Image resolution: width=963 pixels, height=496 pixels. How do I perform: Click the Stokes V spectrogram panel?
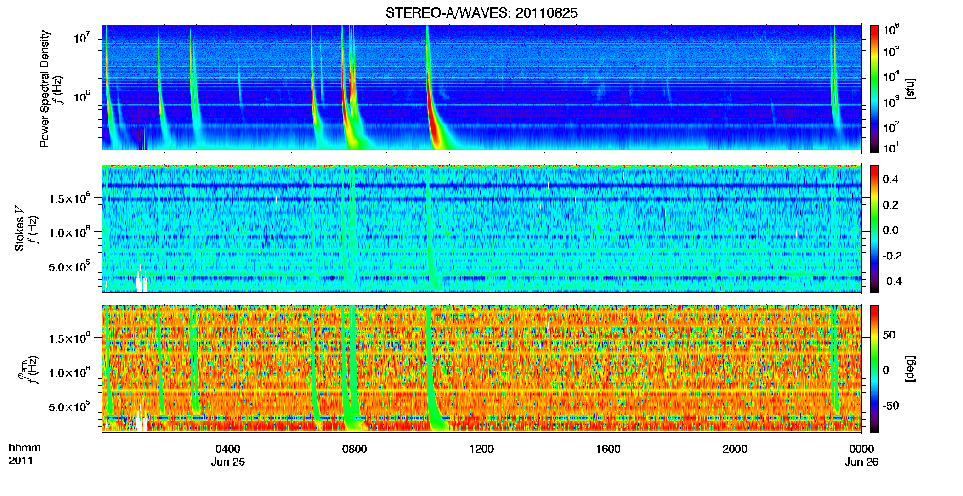(481, 229)
